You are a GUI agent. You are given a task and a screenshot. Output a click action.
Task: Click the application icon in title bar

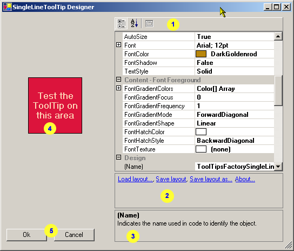(8, 7)
